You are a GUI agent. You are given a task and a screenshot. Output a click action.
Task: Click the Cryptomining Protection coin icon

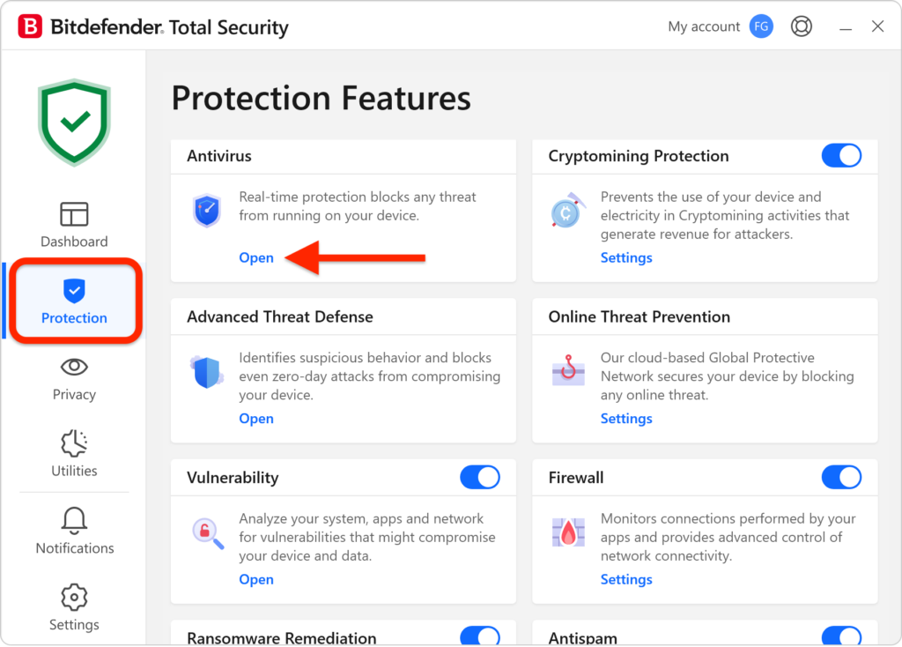click(x=564, y=212)
